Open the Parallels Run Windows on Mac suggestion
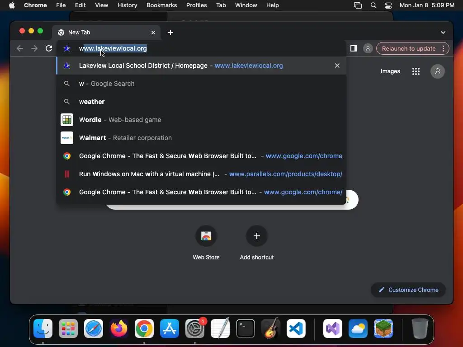Image resolution: width=463 pixels, height=347 pixels. 201,174
